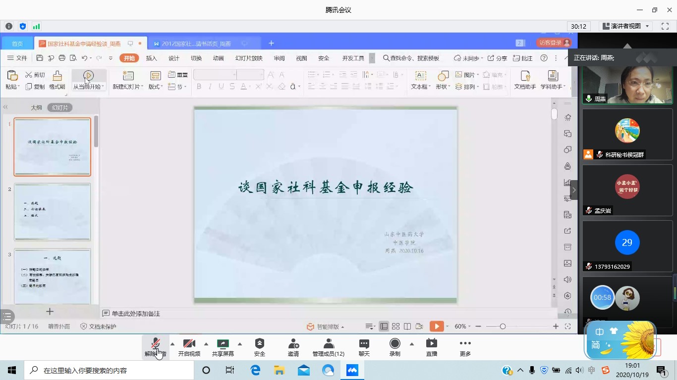
Task: Open the 共享屏幕 share screen icon
Action: (223, 344)
